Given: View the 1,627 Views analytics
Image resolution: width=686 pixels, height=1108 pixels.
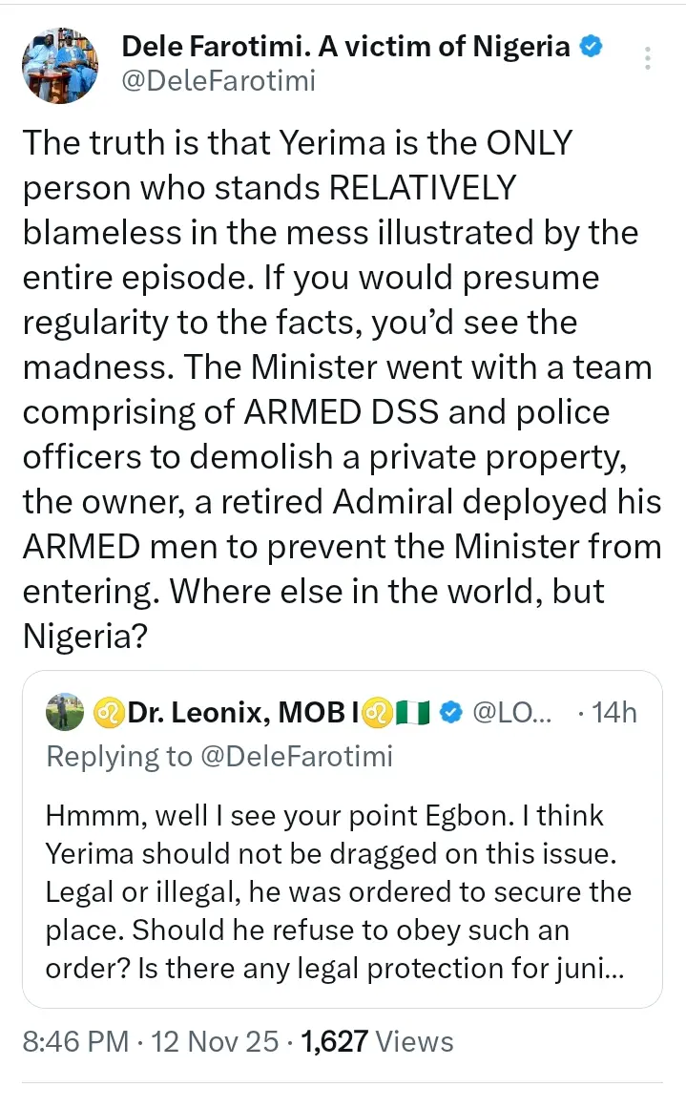Looking at the screenshot, I should 377,1042.
